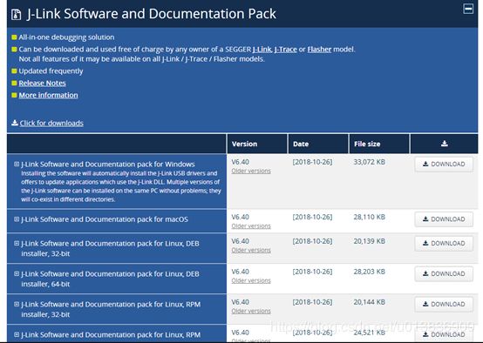Expand the last Linux RPM row at bottom

click(17, 334)
